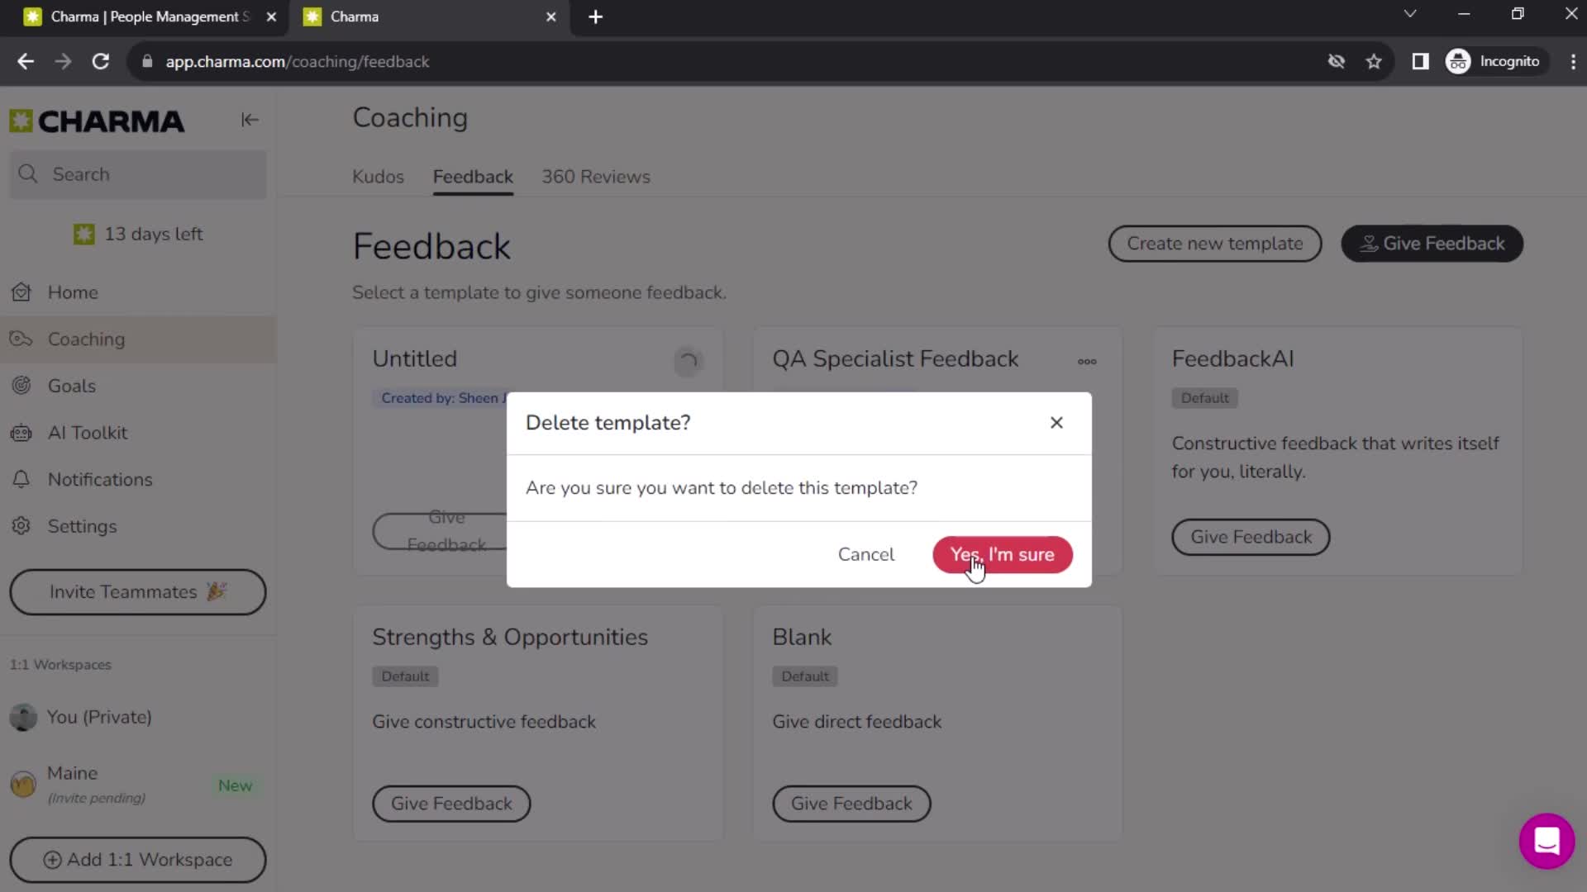Open QA Specialist Feedback options menu

click(x=1087, y=361)
